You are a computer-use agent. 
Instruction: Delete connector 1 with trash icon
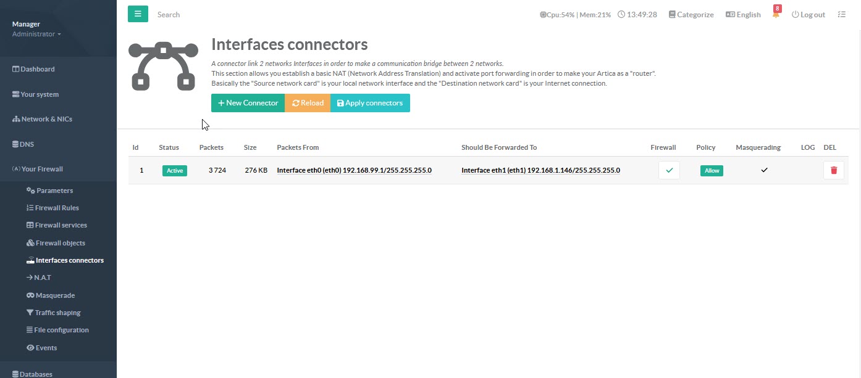pyautogui.click(x=833, y=170)
